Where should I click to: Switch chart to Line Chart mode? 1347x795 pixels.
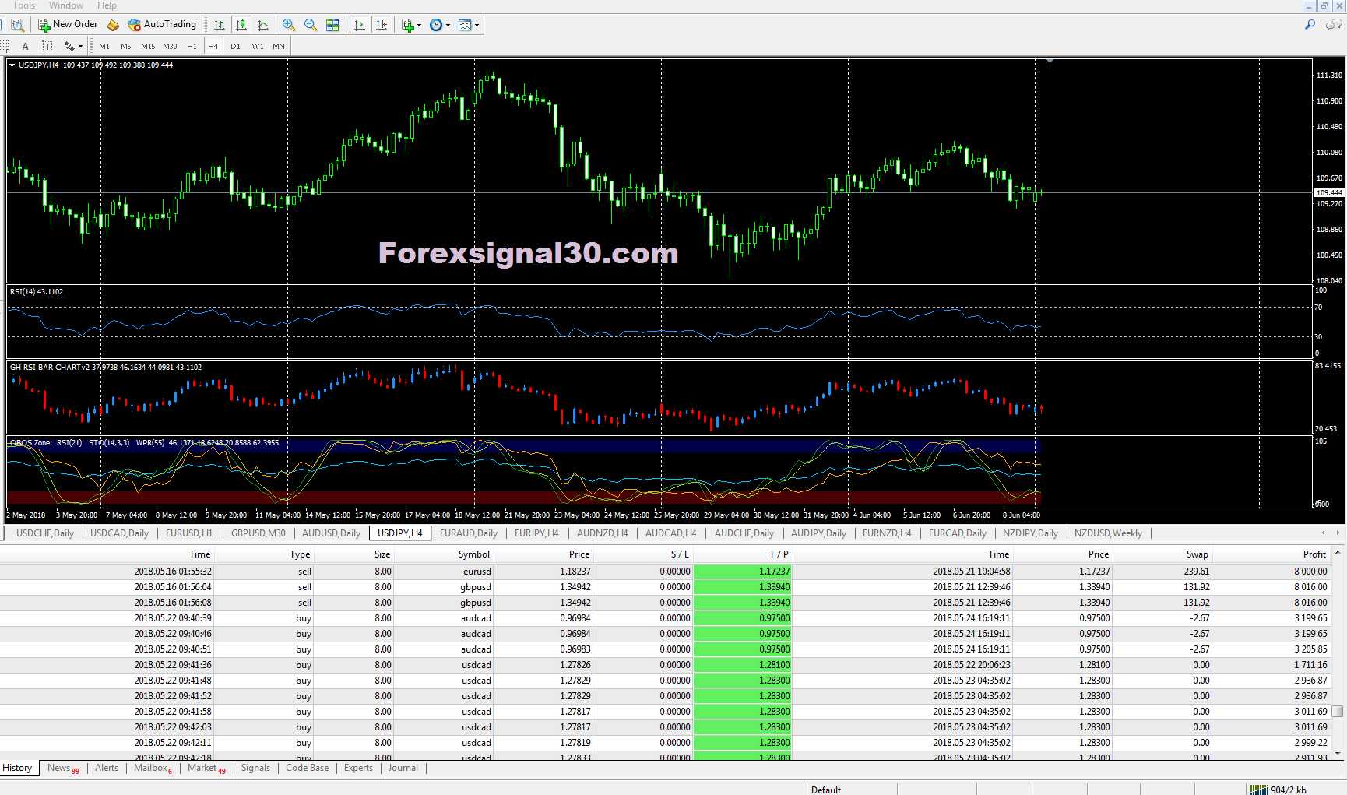pyautogui.click(x=263, y=25)
